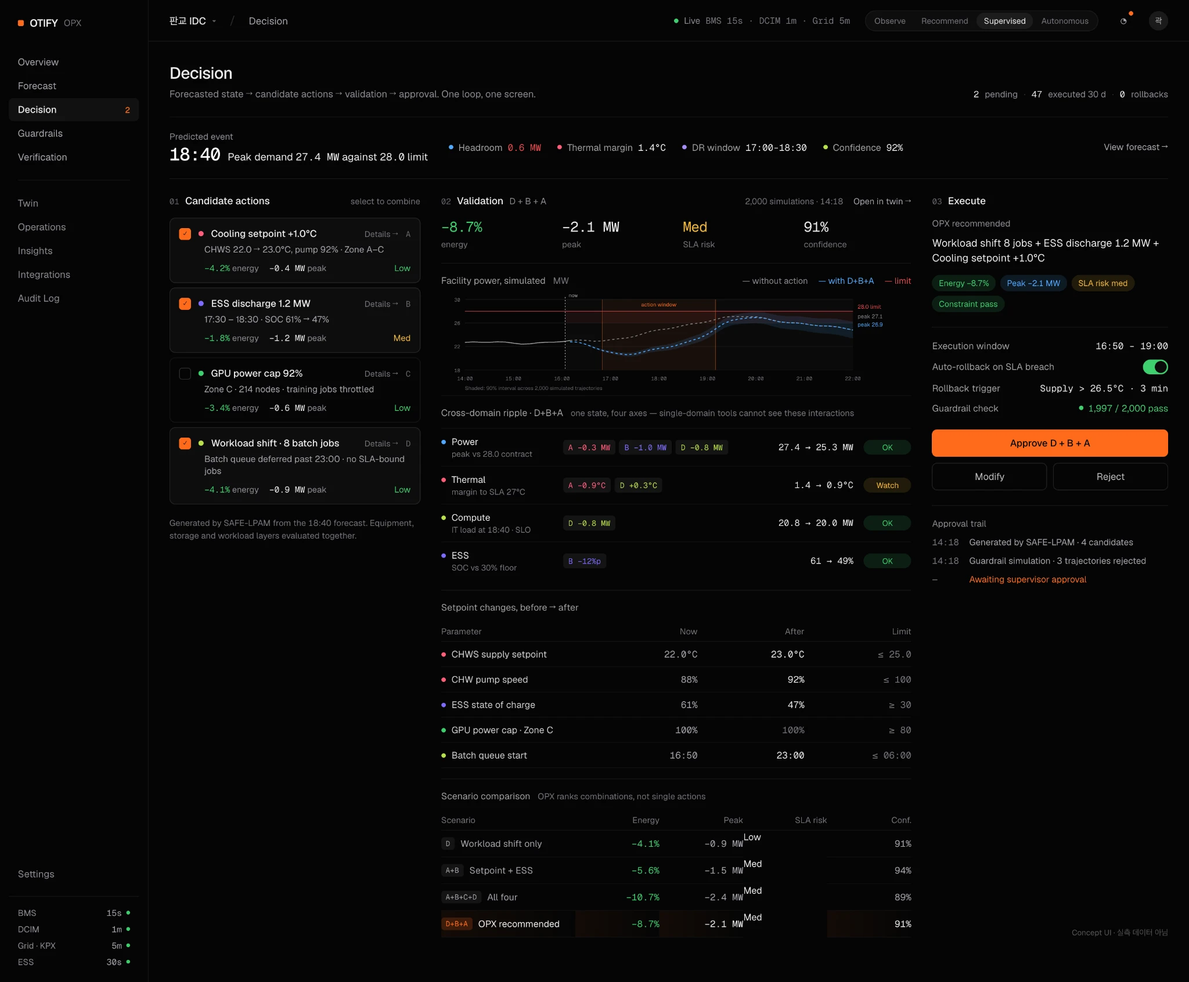Open Forecast page in sidebar

(x=74, y=86)
